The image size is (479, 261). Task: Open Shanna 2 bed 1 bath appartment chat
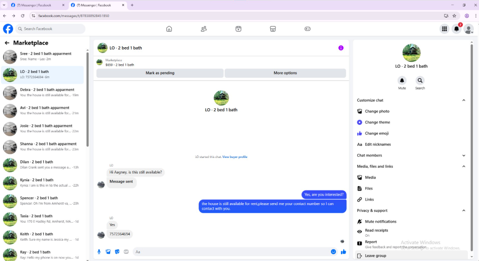coord(42,146)
